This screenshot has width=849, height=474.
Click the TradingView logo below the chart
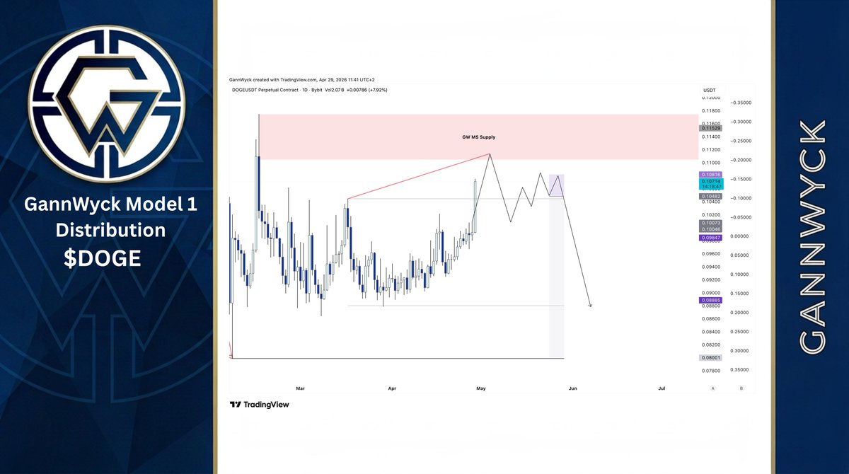click(259, 405)
